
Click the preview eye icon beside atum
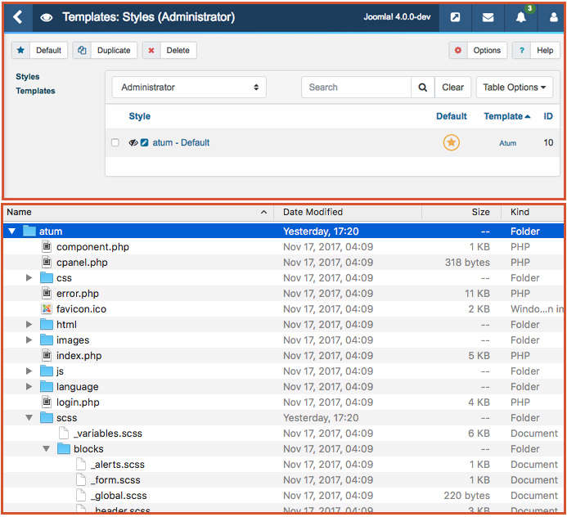pyautogui.click(x=133, y=143)
